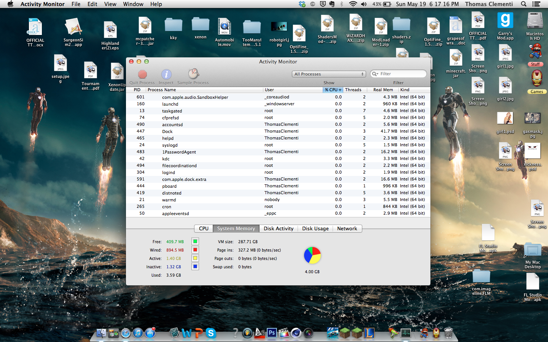The height and width of the screenshot is (342, 548).
Task: Select the SurgeonSim app desktop icon
Action: [73, 32]
